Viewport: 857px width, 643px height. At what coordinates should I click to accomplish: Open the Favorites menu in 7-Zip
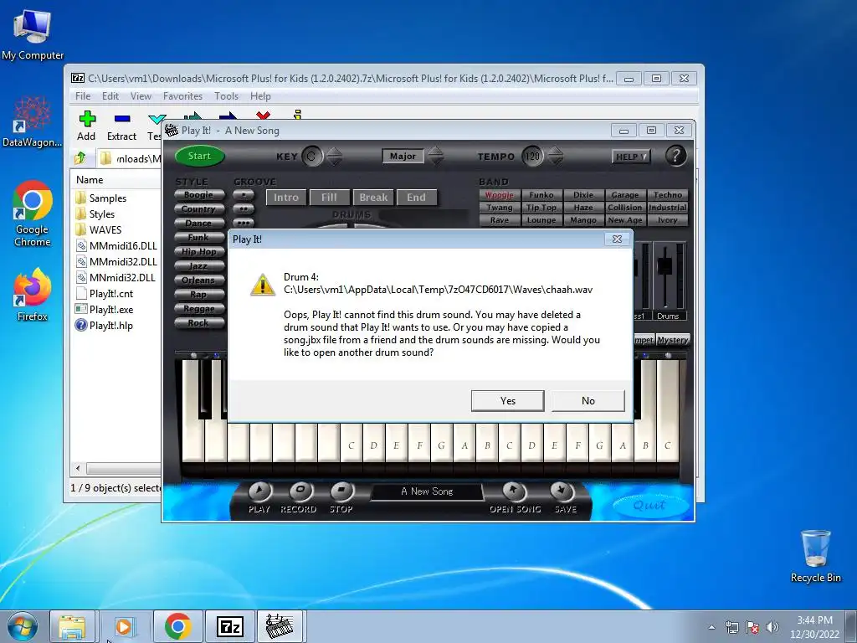(182, 96)
